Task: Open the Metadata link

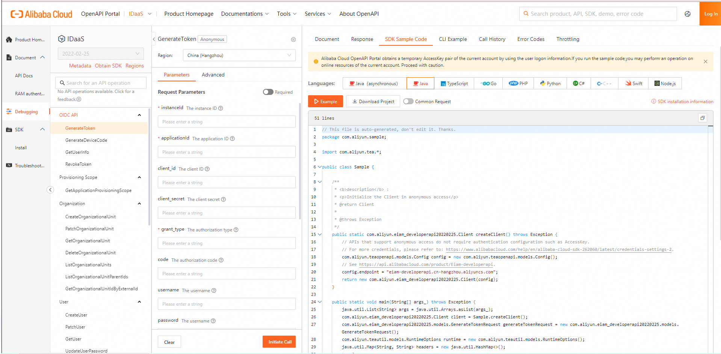Action: point(80,66)
